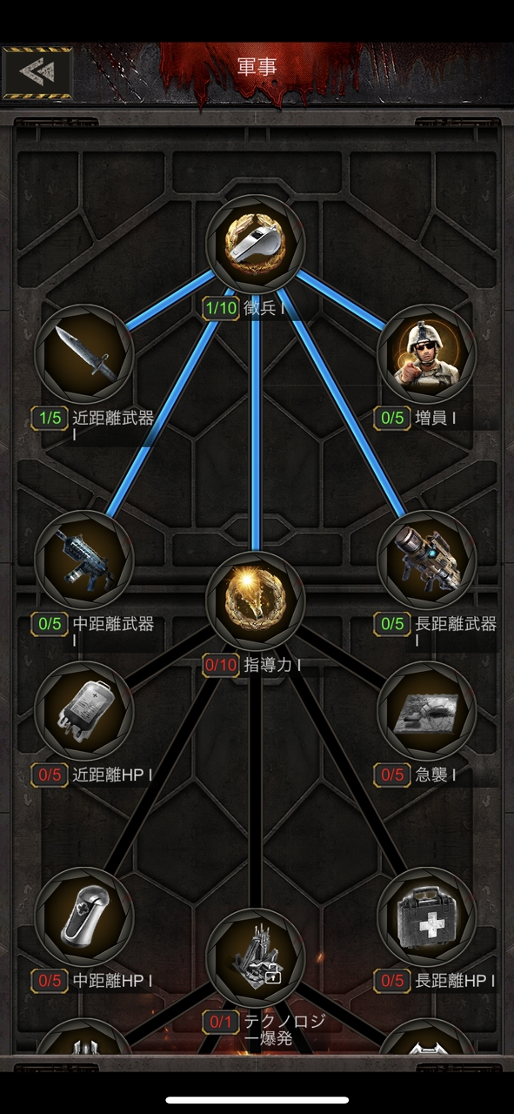Select the 近距離武器 I knife icon
This screenshot has height=1114, width=514.
(x=83, y=353)
